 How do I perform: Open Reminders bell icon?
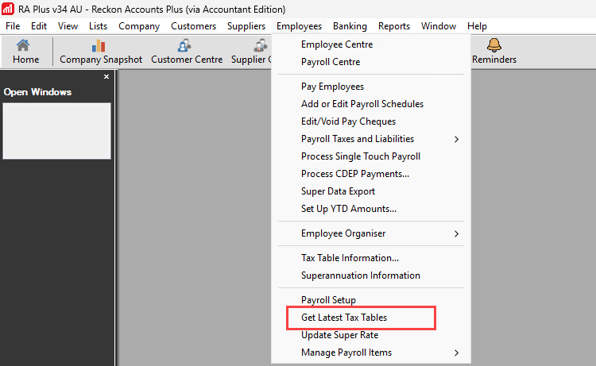coord(493,52)
